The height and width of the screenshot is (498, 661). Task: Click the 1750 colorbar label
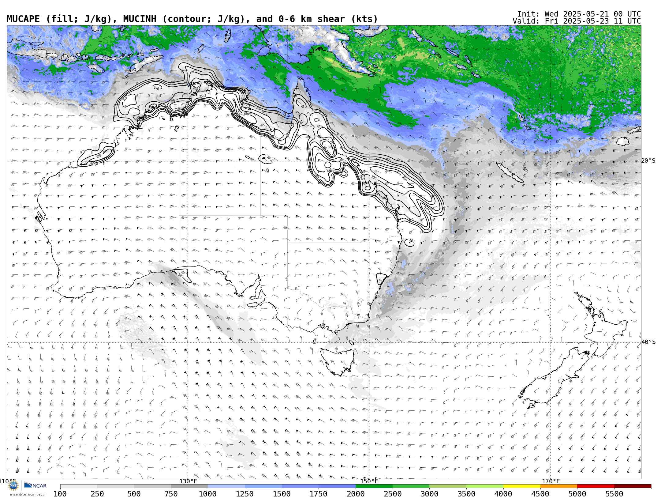(x=319, y=494)
